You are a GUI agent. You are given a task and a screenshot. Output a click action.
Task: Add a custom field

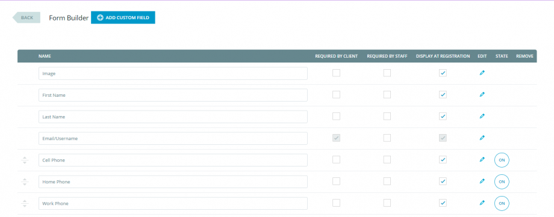pos(123,17)
